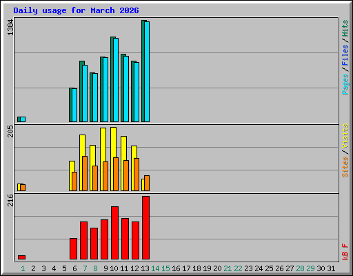Select the 1384 value on the top axis
The image size is (353, 276).
pyautogui.click(x=10, y=28)
